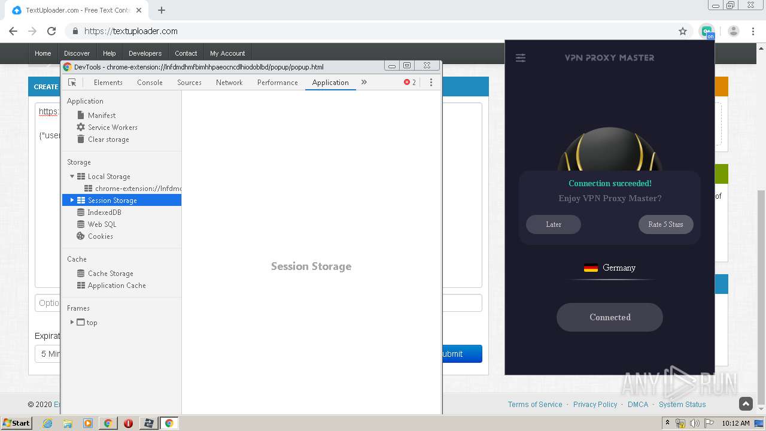Show more DevTools tabs via double chevron

point(364,82)
